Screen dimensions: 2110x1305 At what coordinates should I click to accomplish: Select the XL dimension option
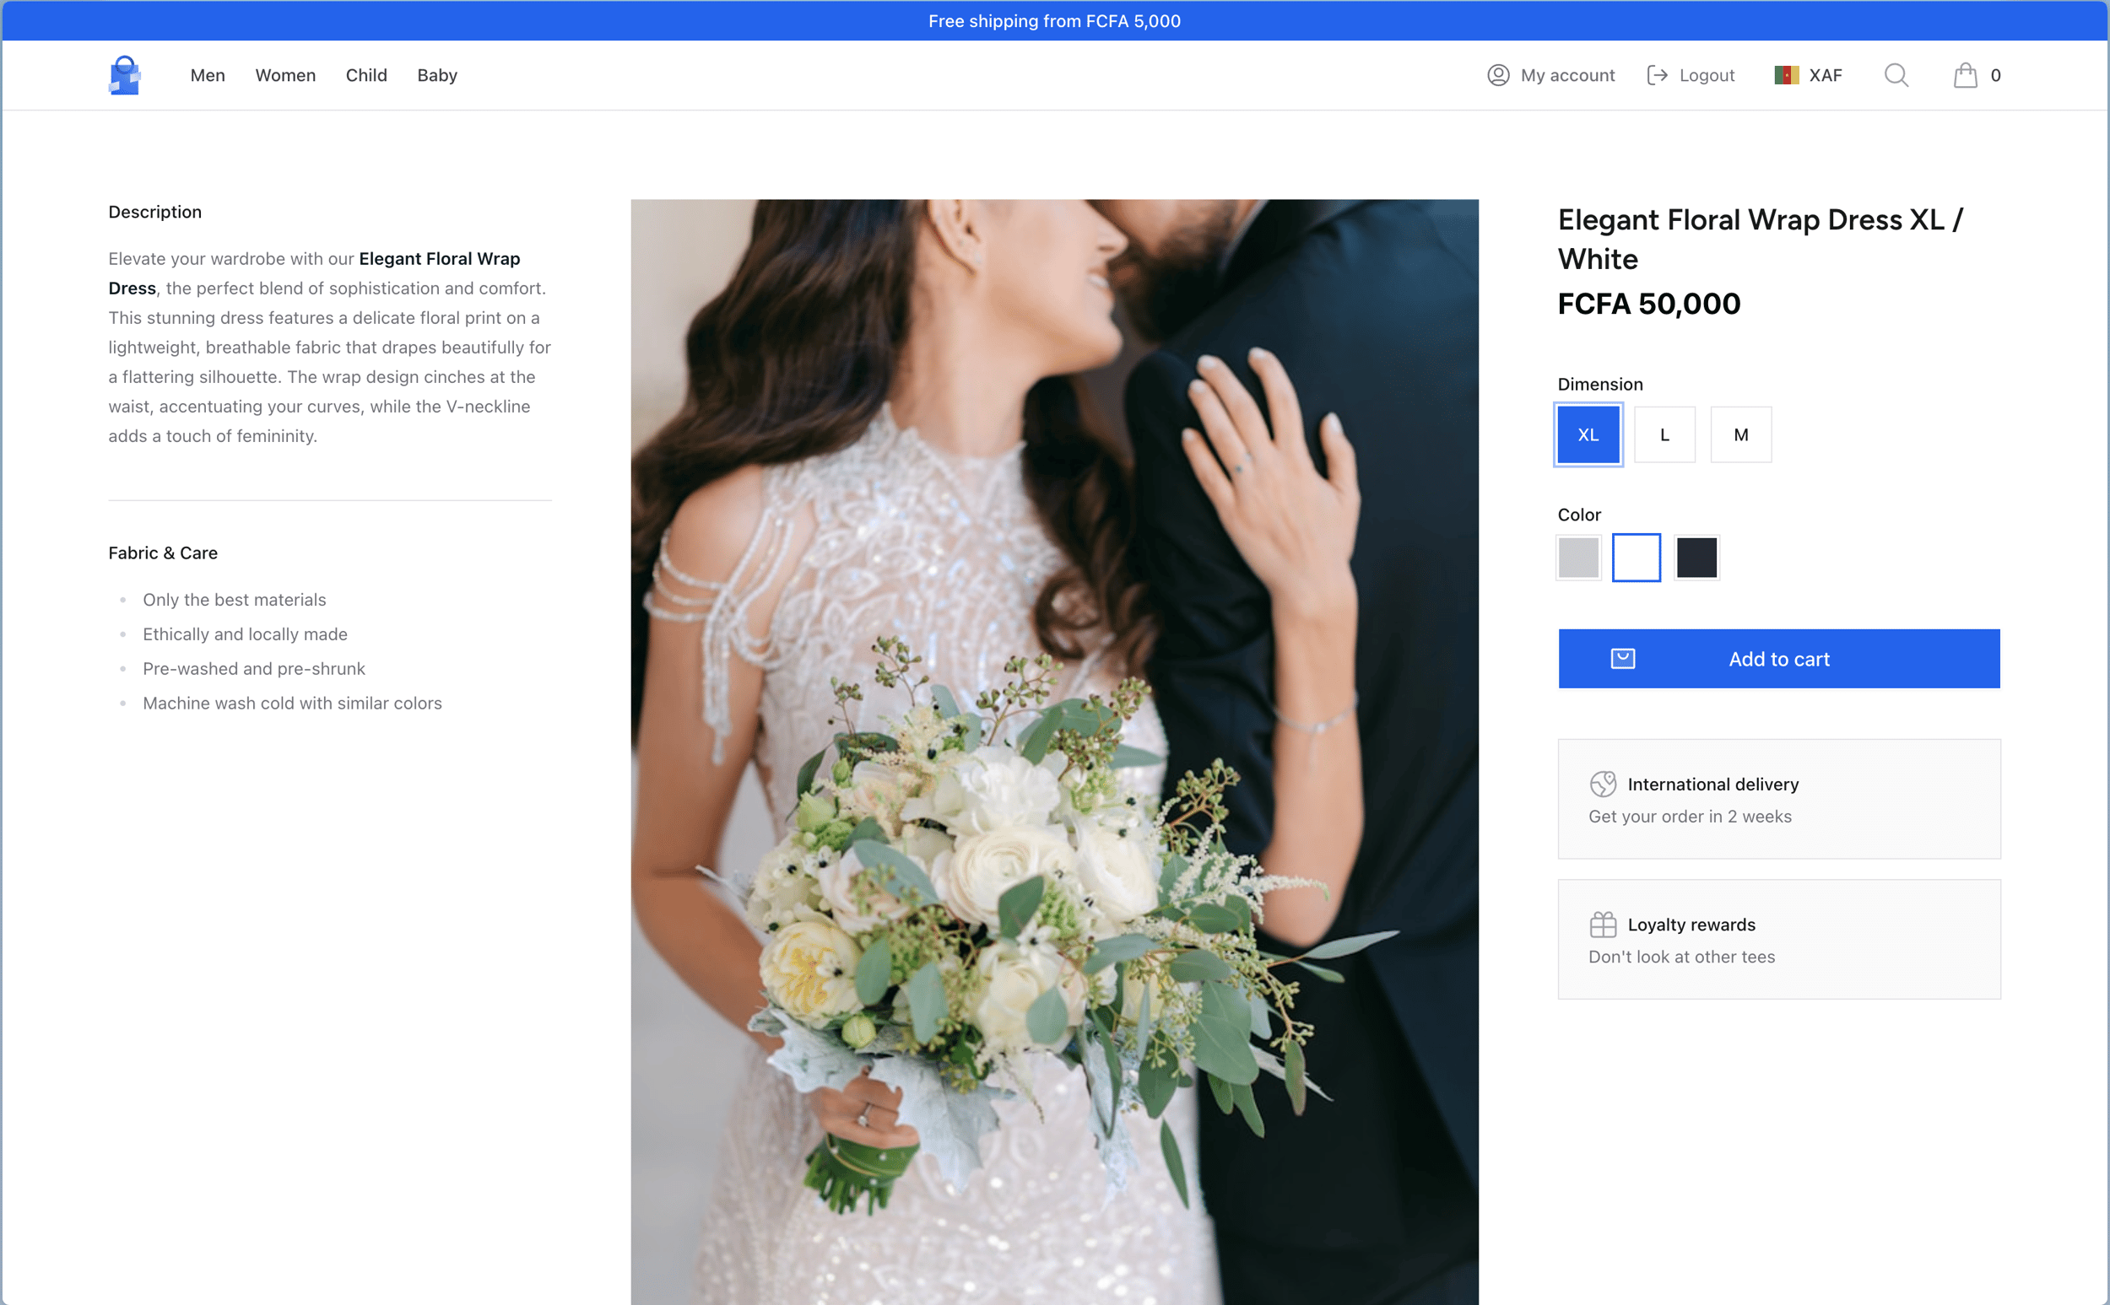[x=1588, y=435]
